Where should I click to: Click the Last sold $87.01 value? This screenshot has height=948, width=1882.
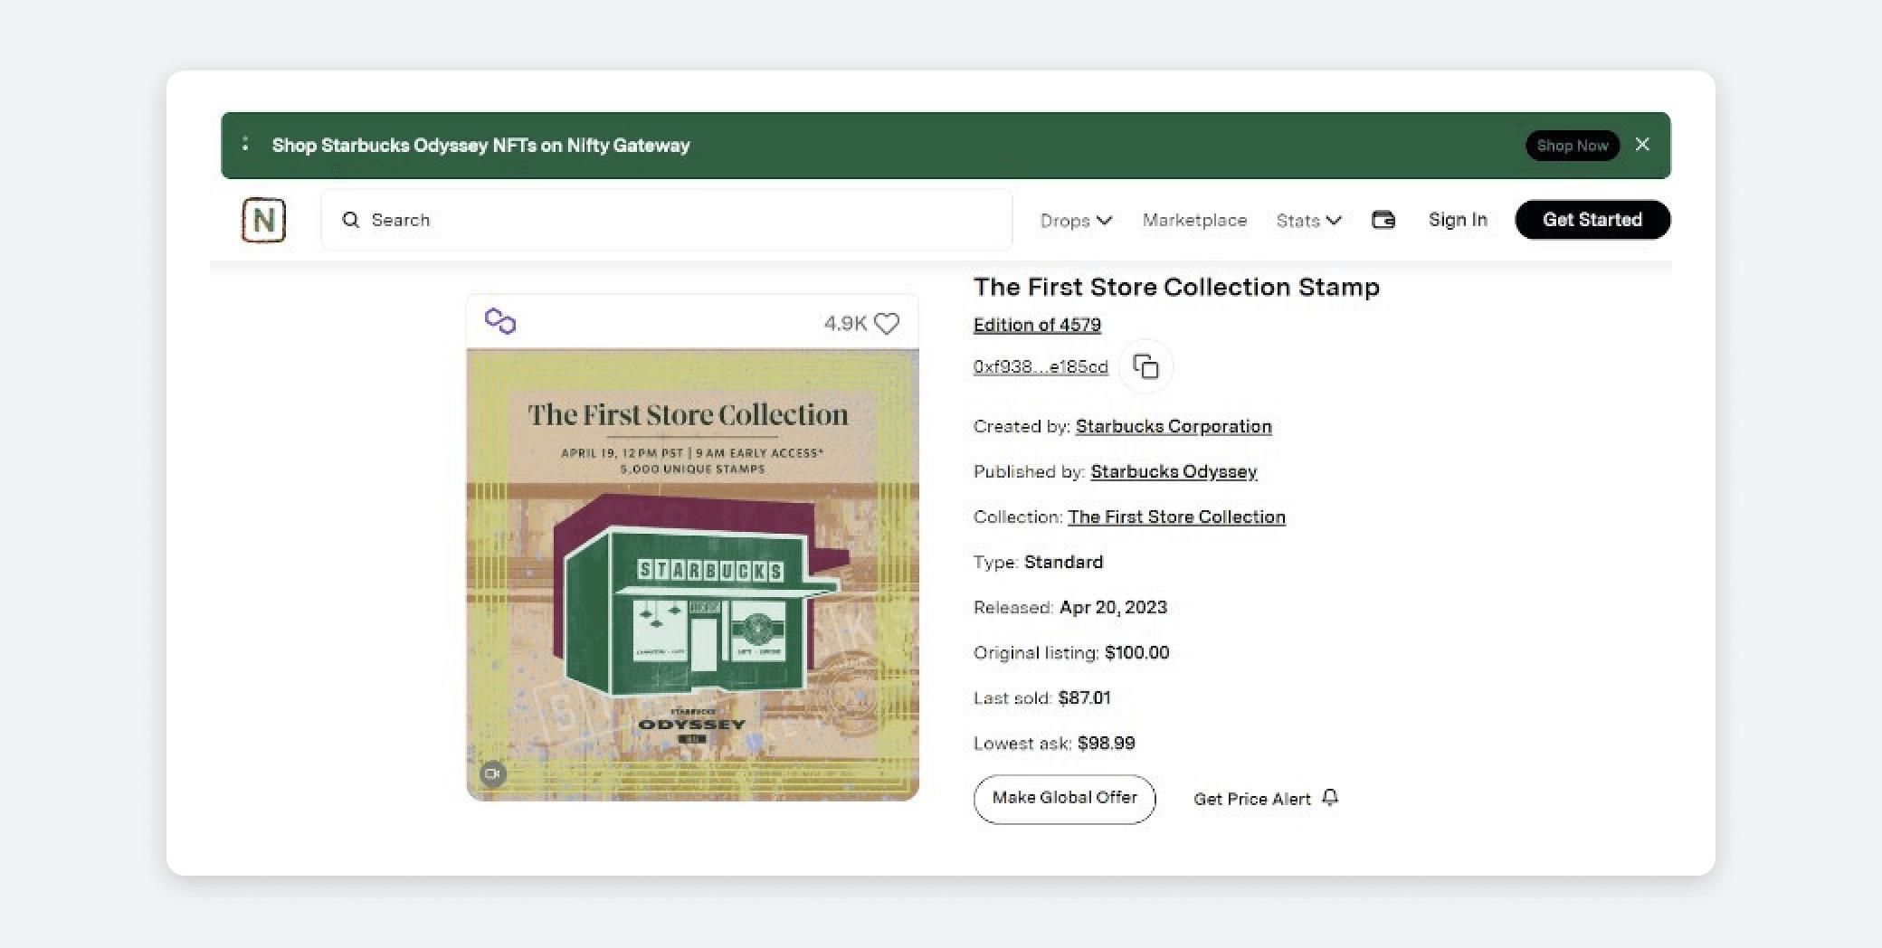[1084, 697]
